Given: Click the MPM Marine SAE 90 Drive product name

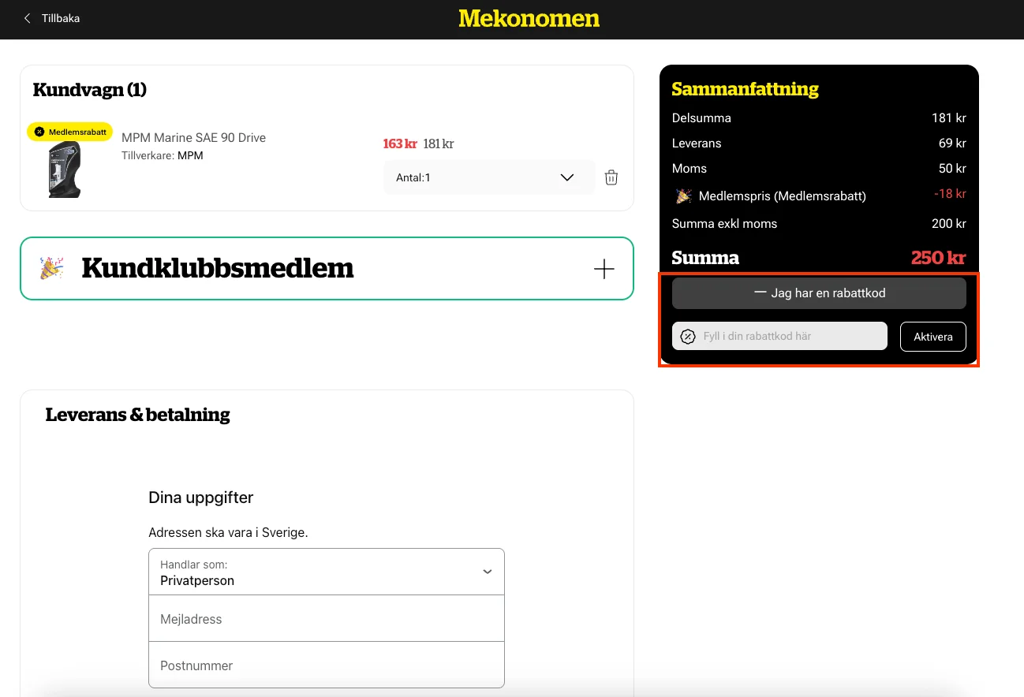Looking at the screenshot, I should [x=193, y=137].
